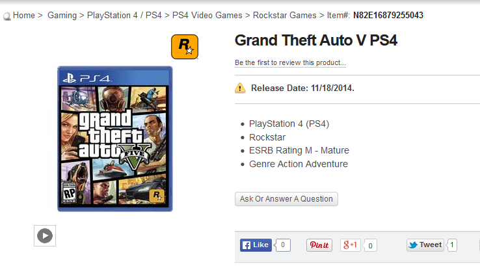Screen dimensions: 480x266
Task: Click the Grand Theft Auto V PS4 title
Action: tap(316, 40)
